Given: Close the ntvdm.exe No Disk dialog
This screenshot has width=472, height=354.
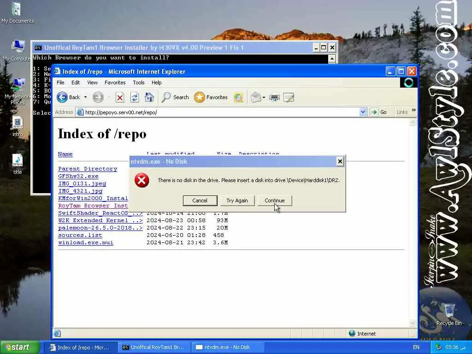Looking at the screenshot, I should pyautogui.click(x=340, y=162).
